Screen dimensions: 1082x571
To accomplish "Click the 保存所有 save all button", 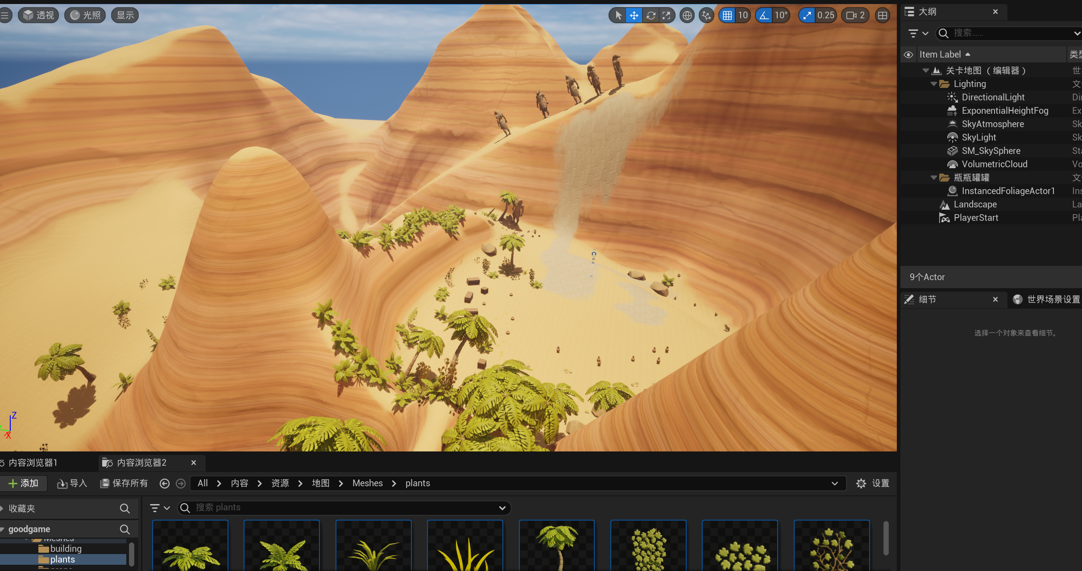I will 124,483.
